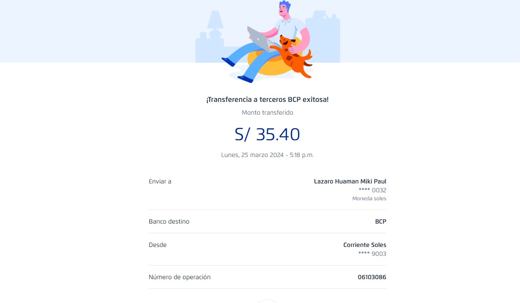Click the transferred amount S/ 35.40
Screen dimensions: 520x303
(x=268, y=134)
